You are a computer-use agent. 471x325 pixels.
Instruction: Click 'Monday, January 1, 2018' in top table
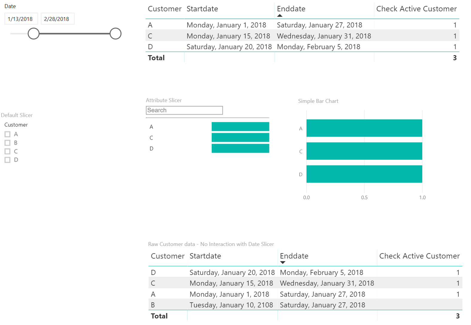click(x=226, y=25)
